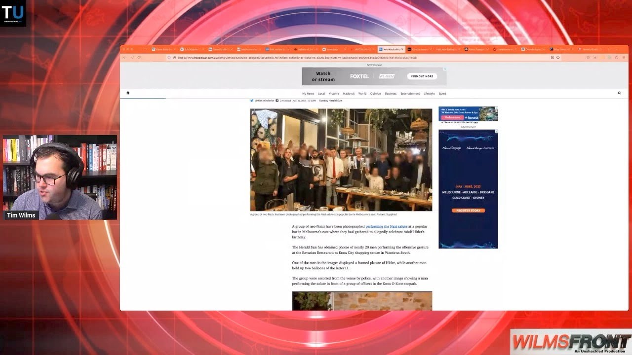
Task: Open the Local news section
Action: 321,93
